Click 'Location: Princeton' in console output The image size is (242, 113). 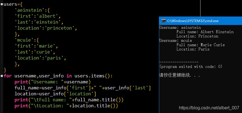tap(197, 36)
